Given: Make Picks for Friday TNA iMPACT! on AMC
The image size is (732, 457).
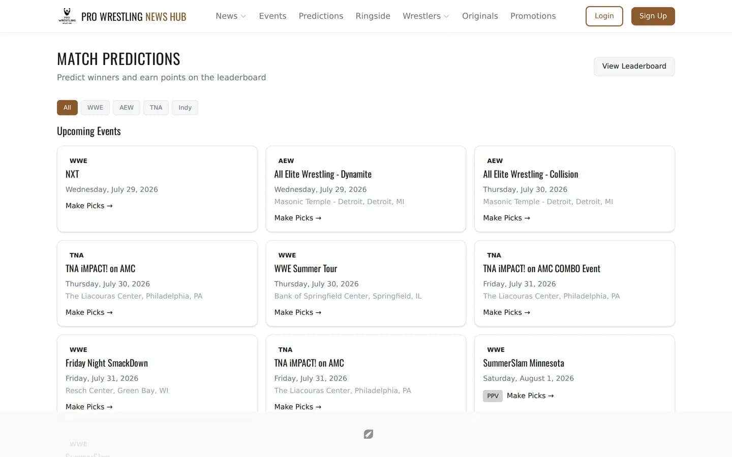Looking at the screenshot, I should [x=298, y=407].
